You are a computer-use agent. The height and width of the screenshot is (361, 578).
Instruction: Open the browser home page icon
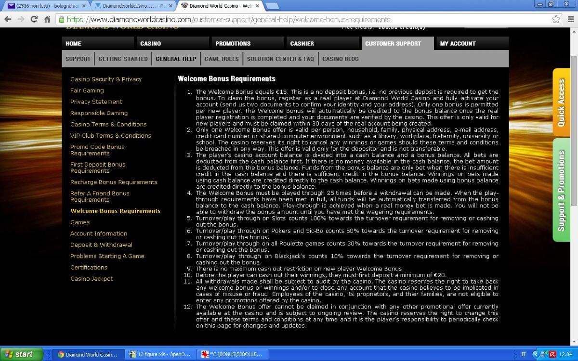click(47, 19)
